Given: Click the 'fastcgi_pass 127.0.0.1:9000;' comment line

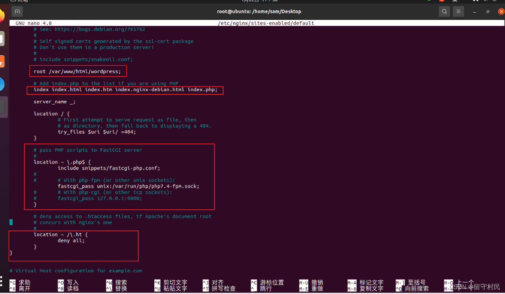Looking at the screenshot, I should point(100,198).
